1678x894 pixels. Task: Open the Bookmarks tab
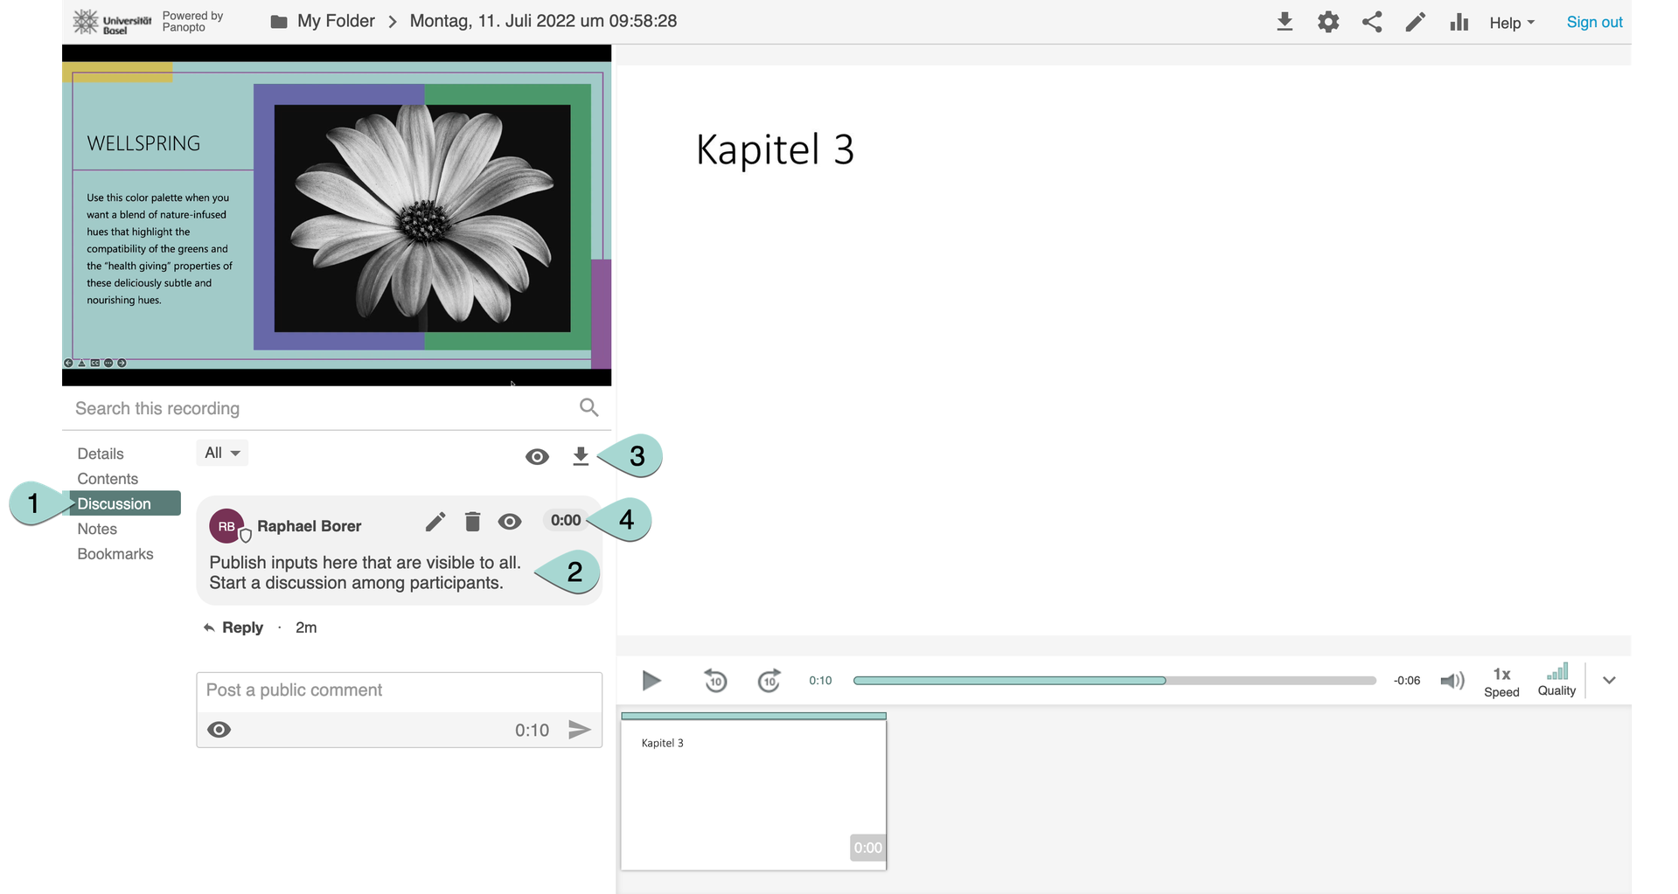pos(115,554)
